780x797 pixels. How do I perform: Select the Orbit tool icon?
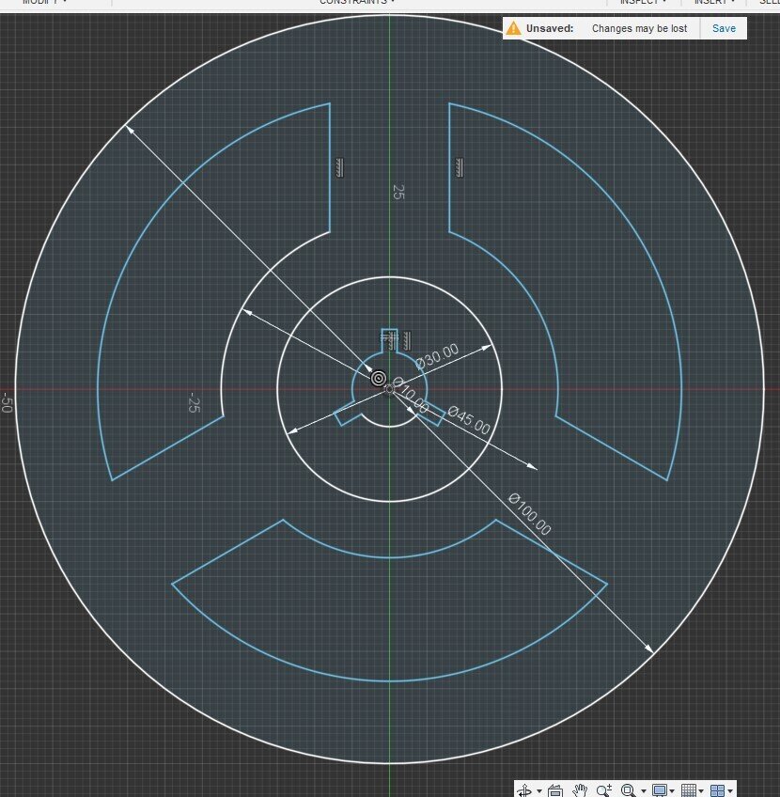[525, 791]
